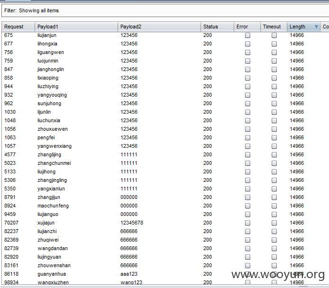The width and height of the screenshot is (329, 288).
Task: Sort by the Payload1 column header
Action: tap(76, 27)
